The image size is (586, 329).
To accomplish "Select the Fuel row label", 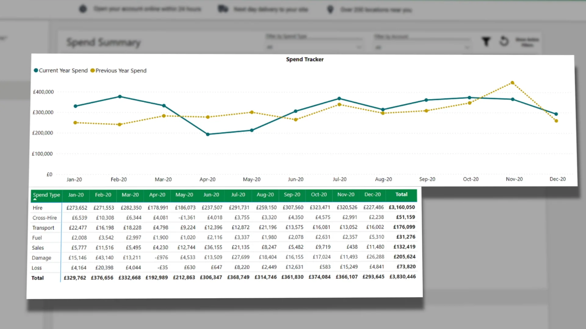I will click(x=37, y=238).
